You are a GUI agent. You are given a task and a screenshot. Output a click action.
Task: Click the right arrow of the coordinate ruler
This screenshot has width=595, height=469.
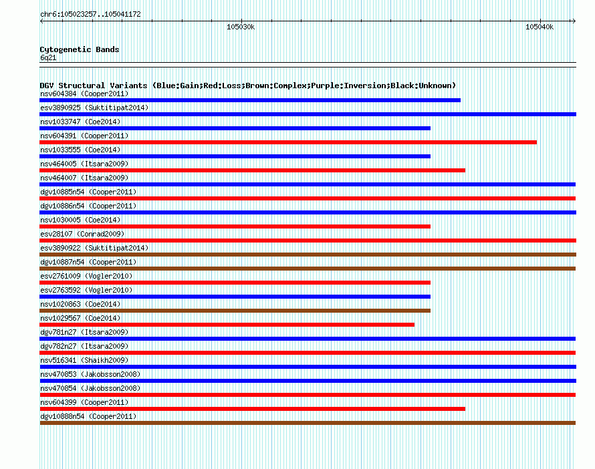click(574, 21)
